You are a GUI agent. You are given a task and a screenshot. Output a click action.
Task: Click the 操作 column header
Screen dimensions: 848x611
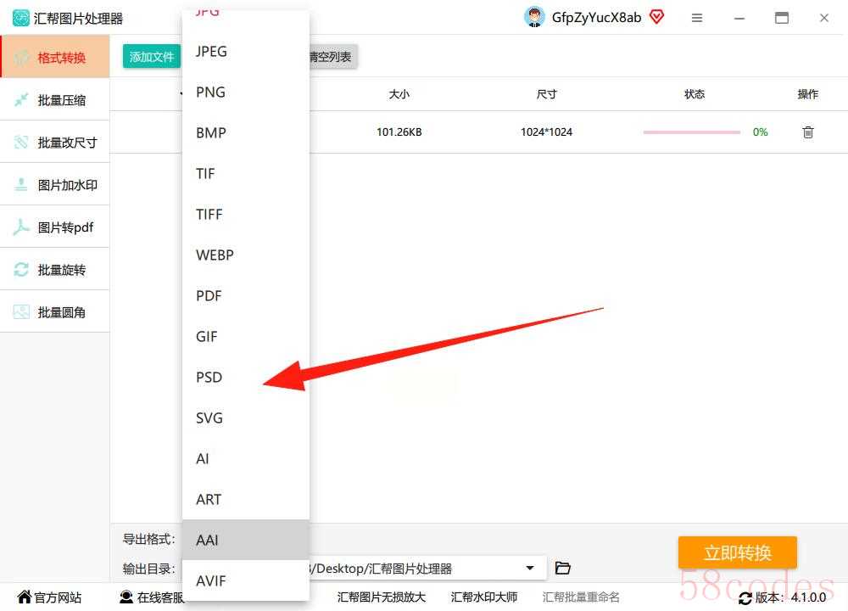point(808,94)
